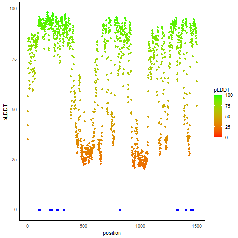Viewport: 238px width, 238px height.
Task: Click the x-axis tick label 1500
Action: 197,226
